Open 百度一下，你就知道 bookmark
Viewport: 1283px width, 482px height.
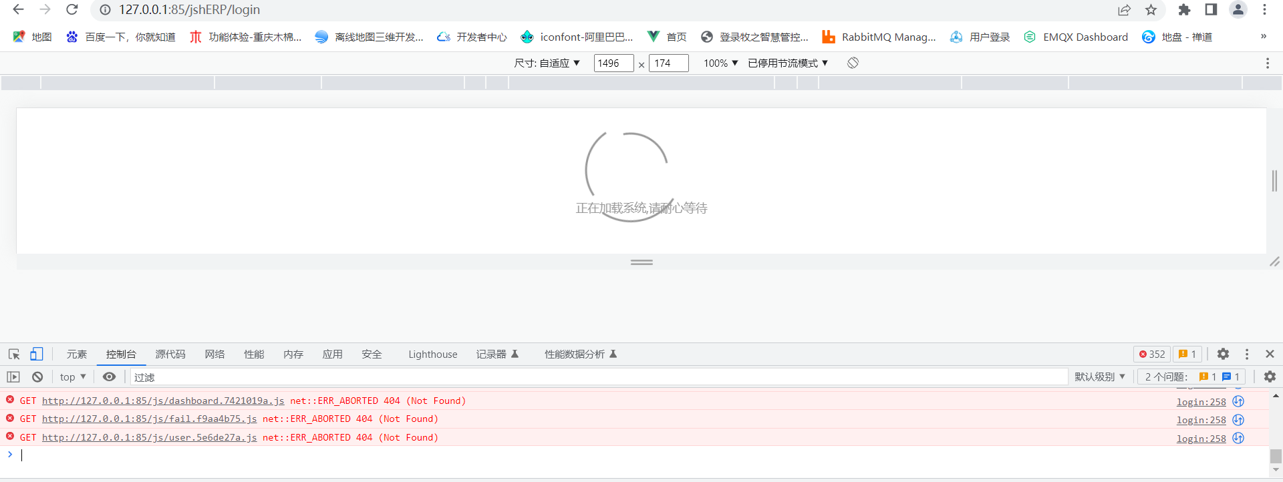(x=120, y=37)
